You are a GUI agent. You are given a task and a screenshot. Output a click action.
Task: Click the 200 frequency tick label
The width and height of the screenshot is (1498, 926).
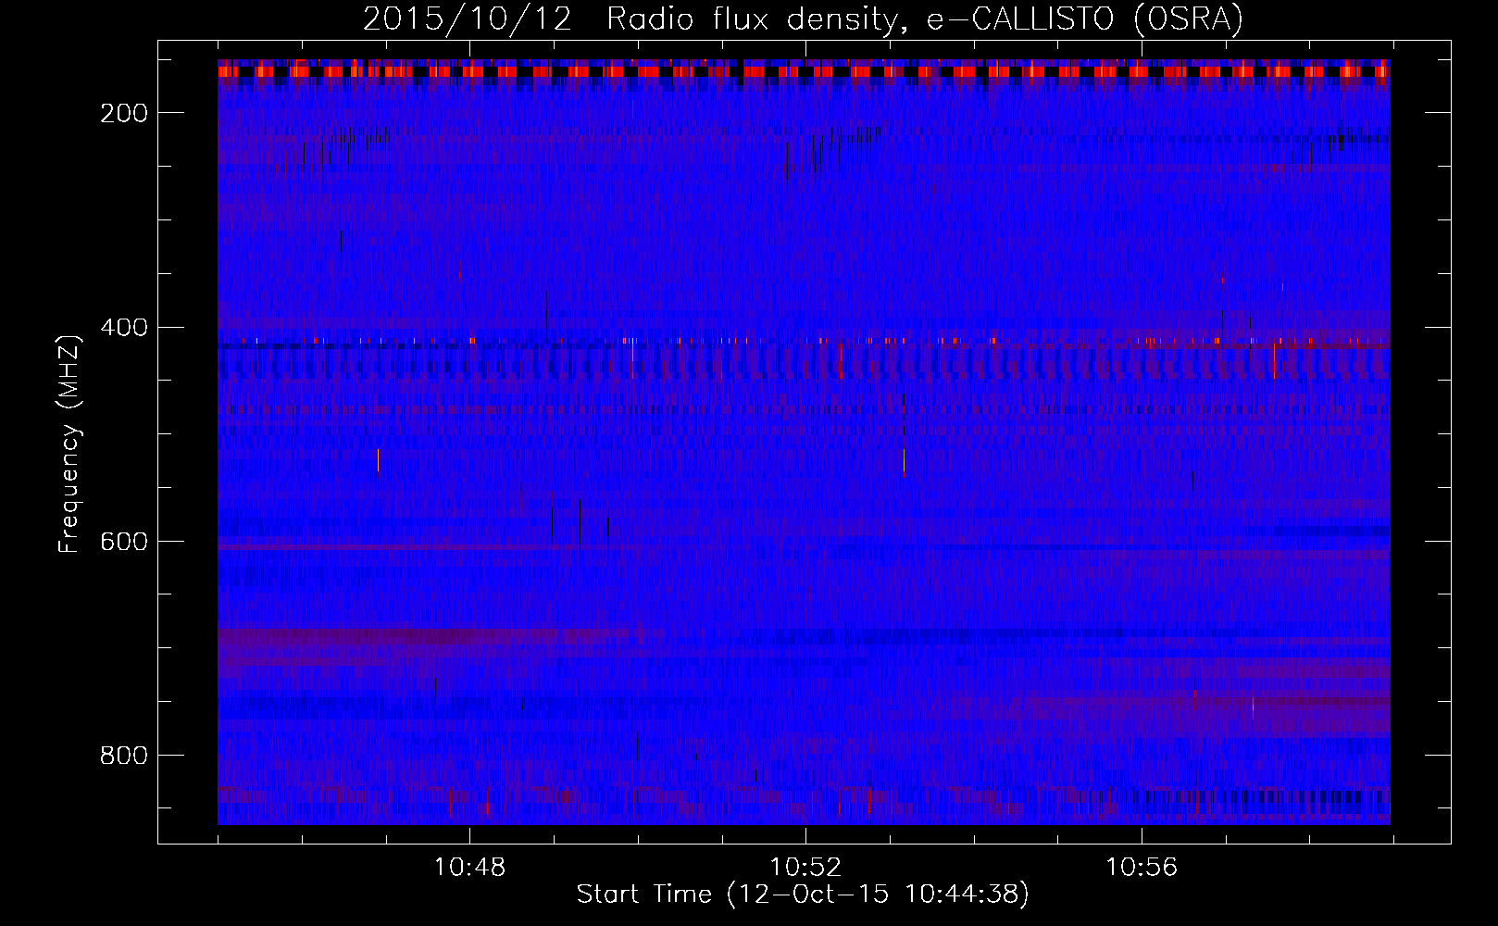pos(124,113)
